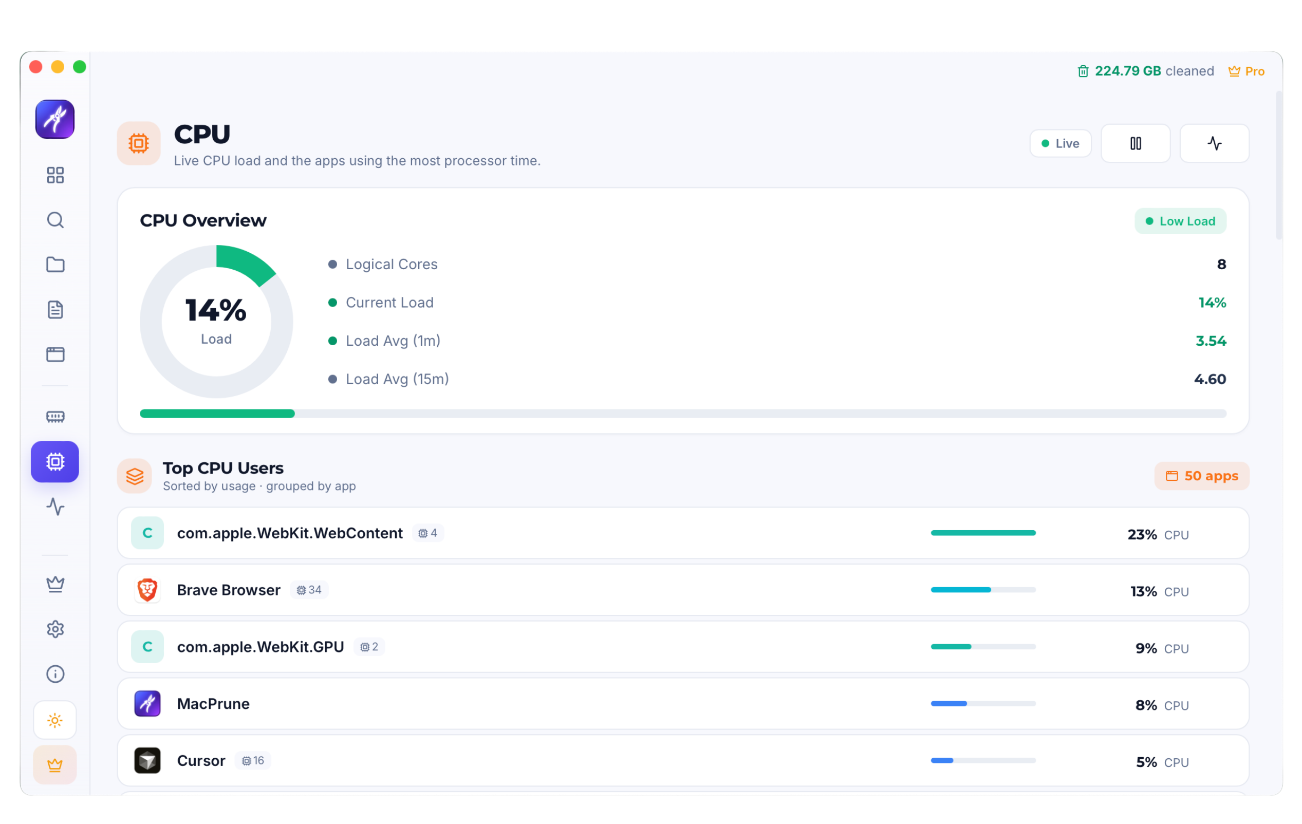Click the 34 process count badge for Brave

[x=309, y=590]
